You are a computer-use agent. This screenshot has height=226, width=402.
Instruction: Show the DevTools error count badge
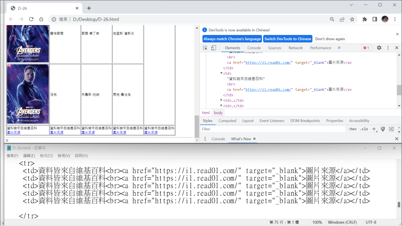[366, 48]
